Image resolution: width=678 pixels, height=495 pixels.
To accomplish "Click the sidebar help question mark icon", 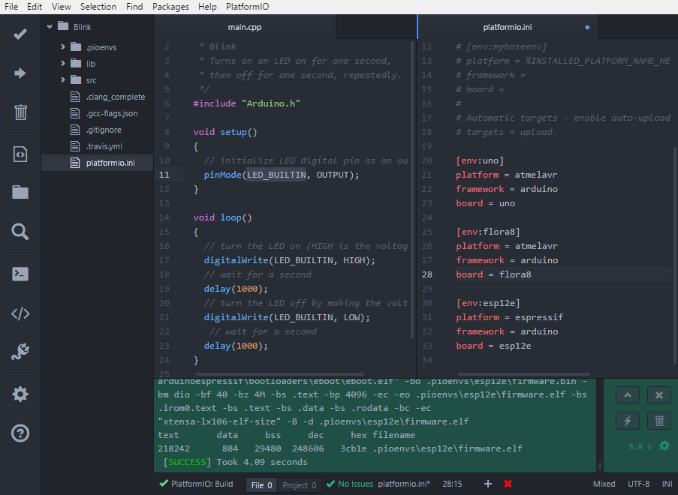I will point(20,433).
